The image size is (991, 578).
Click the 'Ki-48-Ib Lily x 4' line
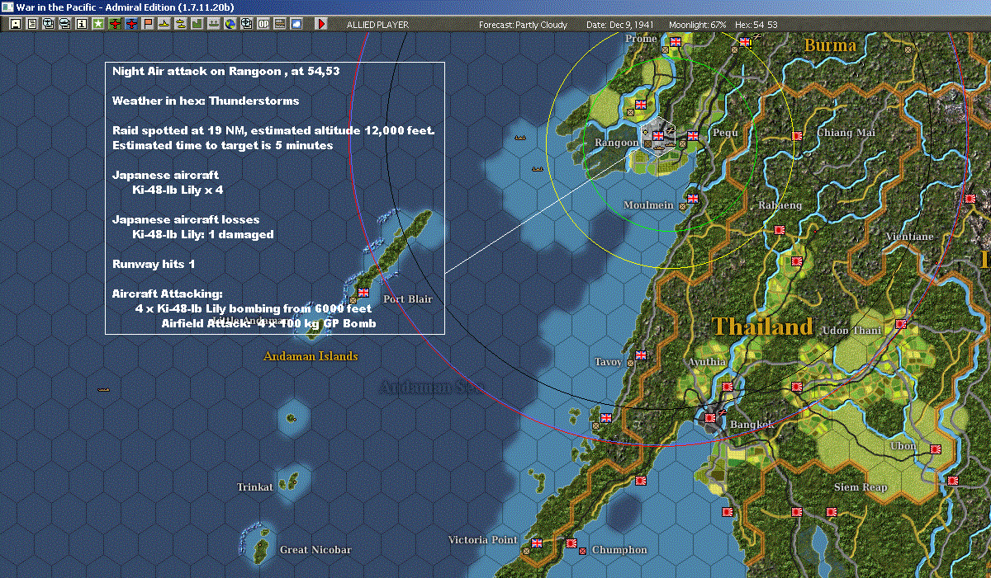coord(178,190)
